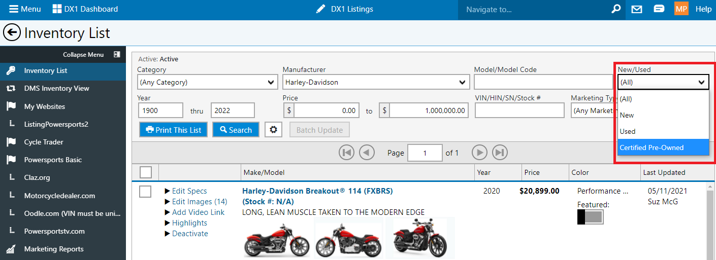The width and height of the screenshot is (716, 260).
Task: Click the VIN/HIN/SN/Stock # field
Action: coord(519,110)
